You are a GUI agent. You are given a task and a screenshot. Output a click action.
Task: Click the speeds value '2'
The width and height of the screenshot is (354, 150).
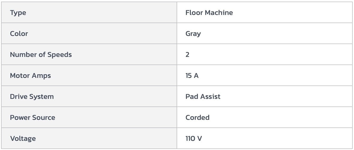point(187,55)
